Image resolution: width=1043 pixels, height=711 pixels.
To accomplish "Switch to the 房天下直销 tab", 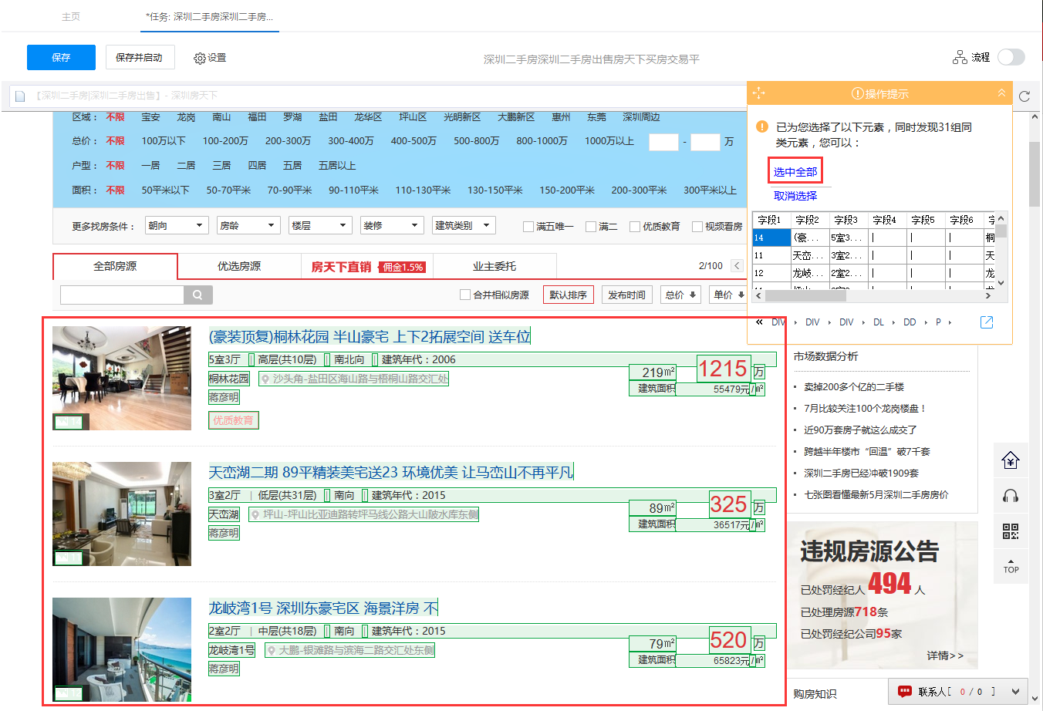I will [x=367, y=267].
